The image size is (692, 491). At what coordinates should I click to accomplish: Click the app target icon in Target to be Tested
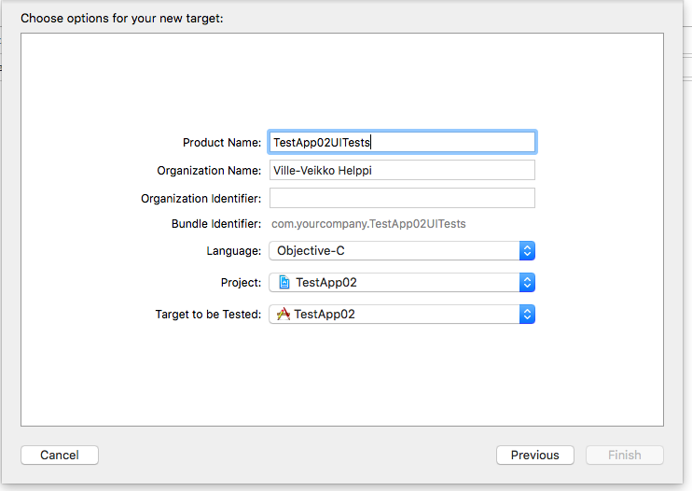coord(284,315)
